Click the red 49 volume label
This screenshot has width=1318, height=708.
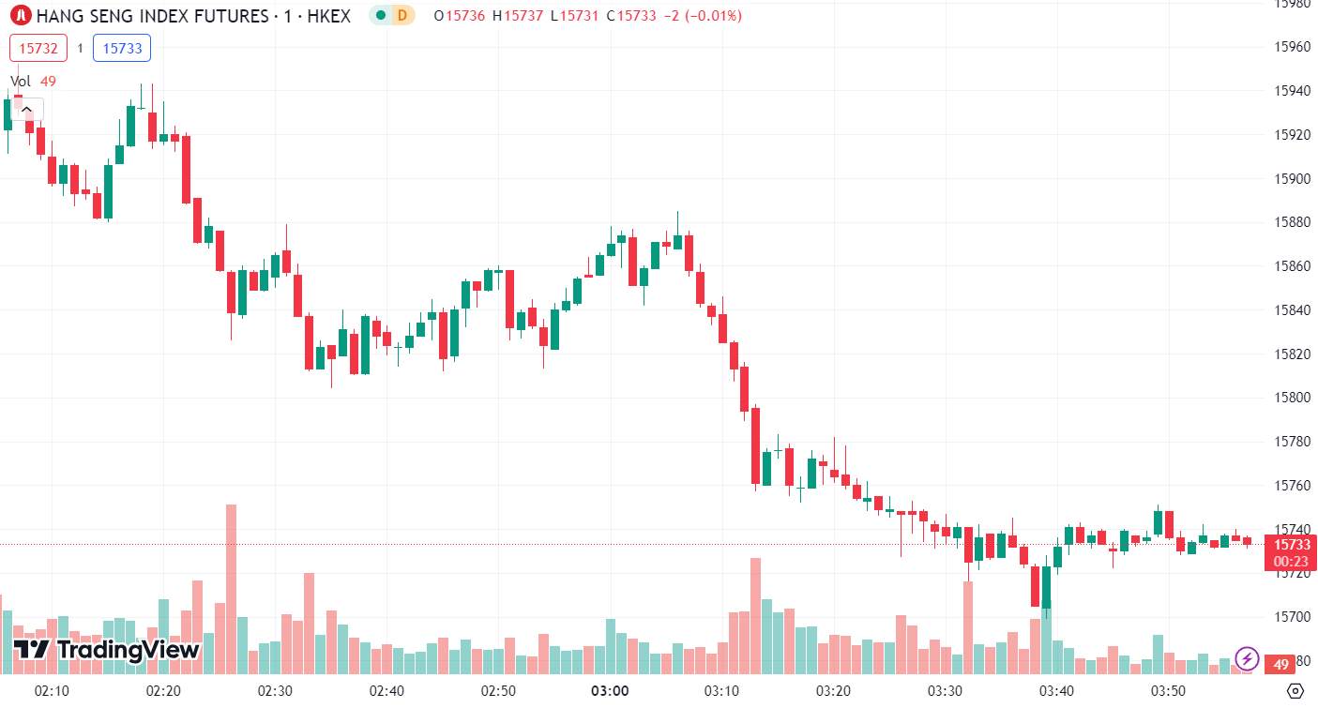click(x=1281, y=665)
